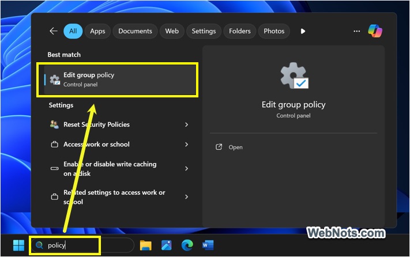410x257 pixels.
Task: Go back with the left arrow icon
Action: (54, 31)
